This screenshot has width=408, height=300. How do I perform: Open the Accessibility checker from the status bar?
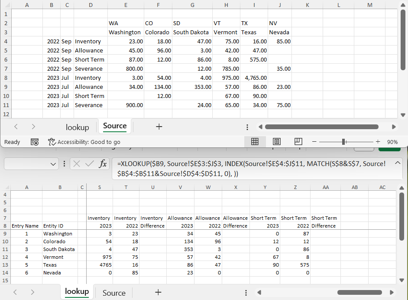tap(51, 142)
